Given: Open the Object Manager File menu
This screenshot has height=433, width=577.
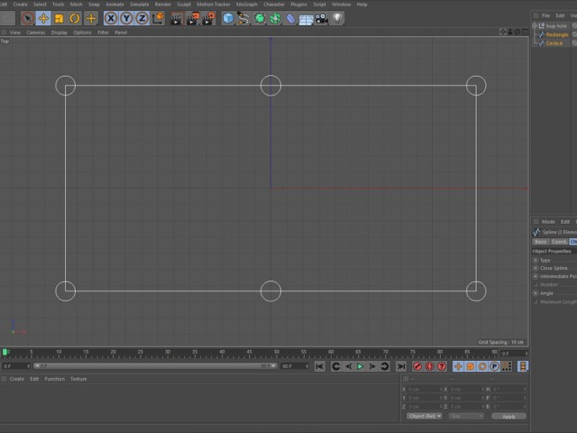Looking at the screenshot, I should click(545, 15).
